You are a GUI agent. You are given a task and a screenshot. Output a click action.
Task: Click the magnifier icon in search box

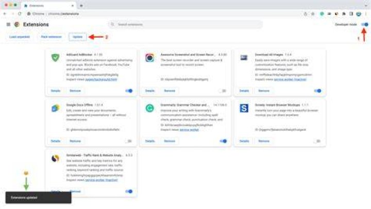[112, 24]
